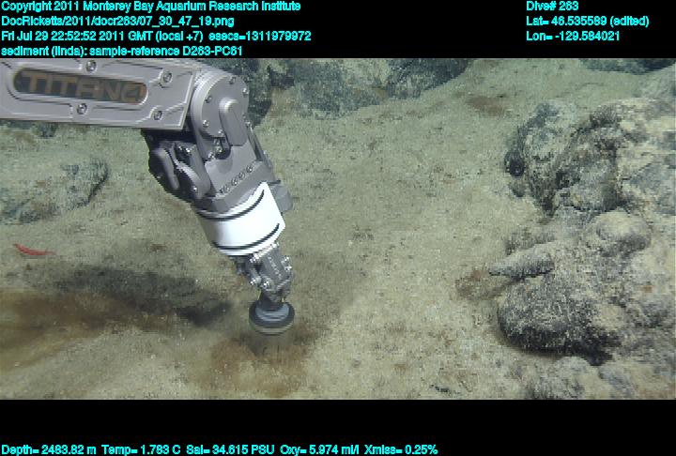Click the push core at the arm's tip
Screen dimensions: 676x456
tap(271, 318)
